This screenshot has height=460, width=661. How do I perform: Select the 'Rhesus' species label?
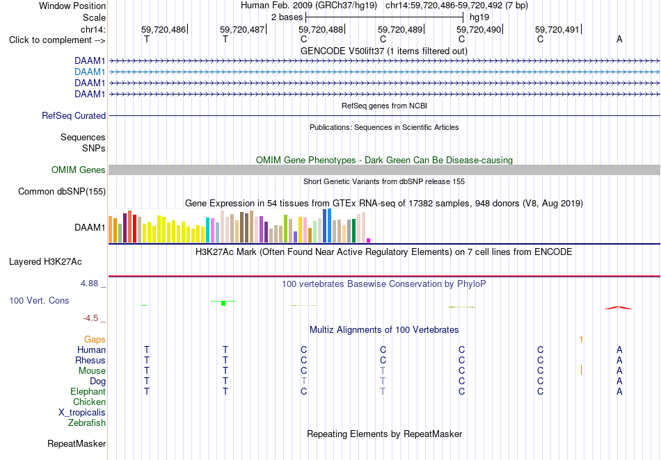tap(90, 360)
